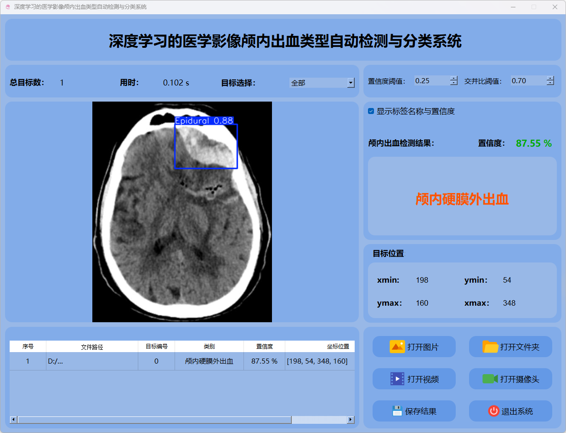This screenshot has width=566, height=433.
Task: Click the main system title banner text
Action: pyautogui.click(x=285, y=41)
